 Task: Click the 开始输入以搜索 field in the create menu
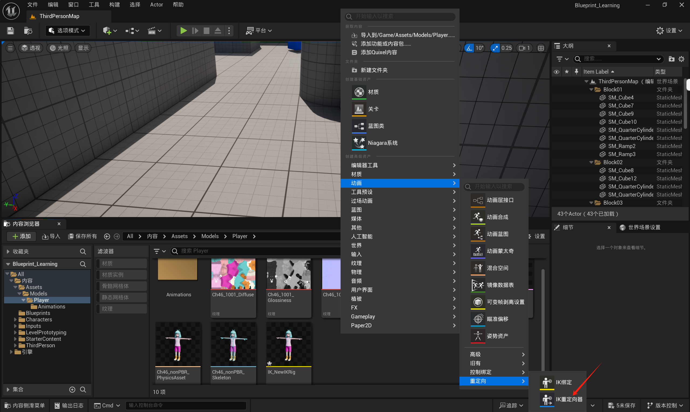(400, 16)
